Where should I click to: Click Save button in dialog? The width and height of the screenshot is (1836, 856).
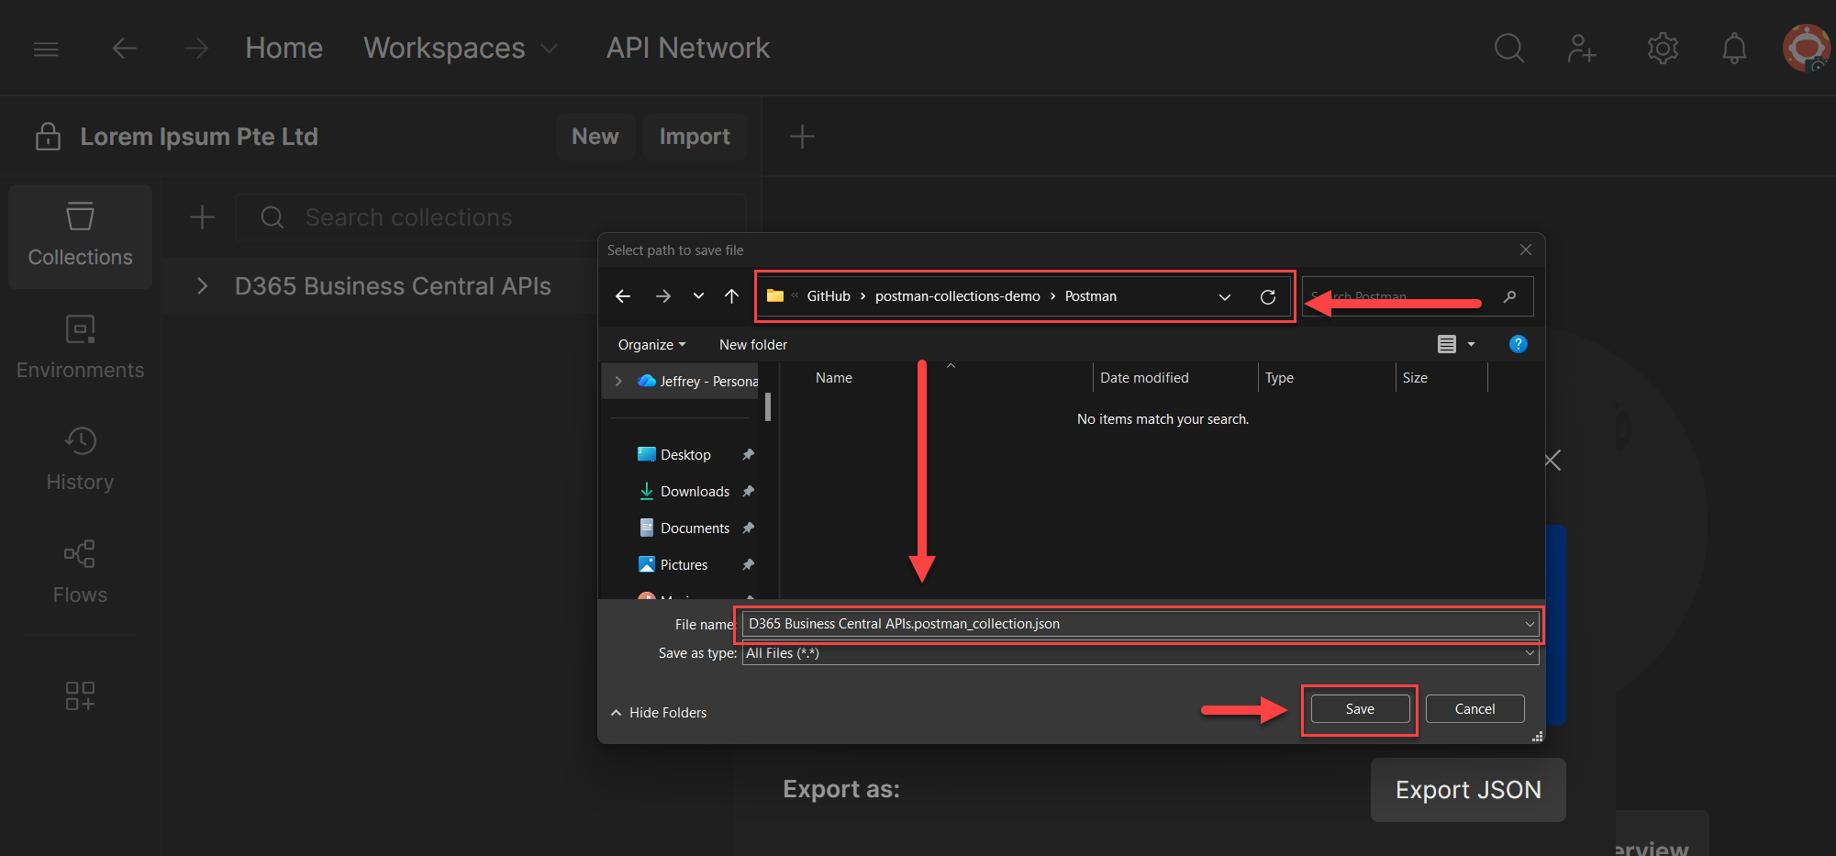click(x=1360, y=709)
